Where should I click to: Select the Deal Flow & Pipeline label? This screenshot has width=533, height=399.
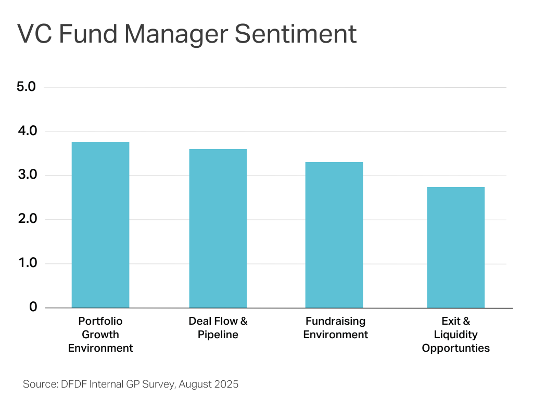[x=218, y=328]
